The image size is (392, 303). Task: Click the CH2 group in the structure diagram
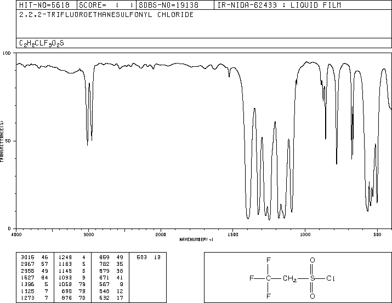click(289, 278)
